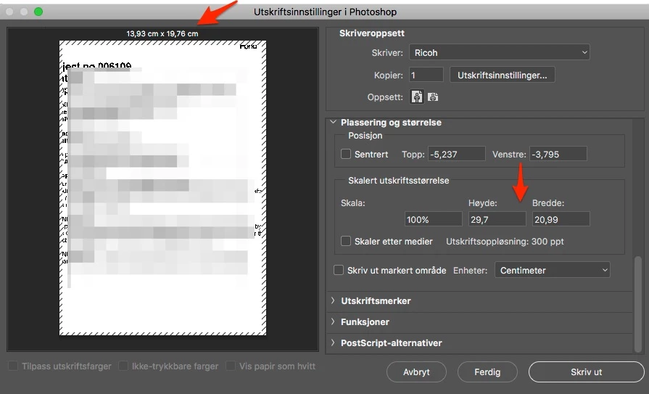Click the Skriv ut button
The width and height of the screenshot is (649, 394).
[x=586, y=372]
